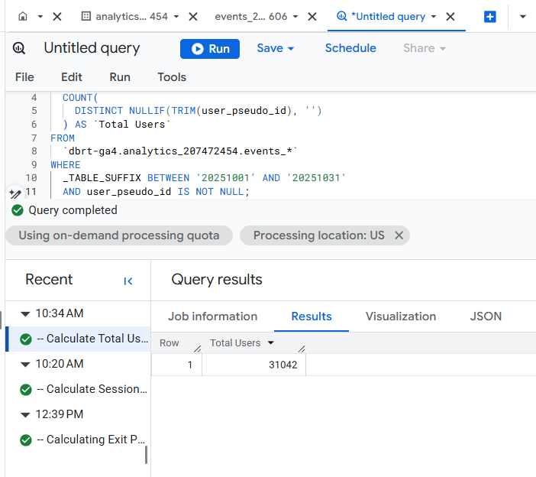Click the Row header cell
The image size is (536, 477).
(176, 343)
